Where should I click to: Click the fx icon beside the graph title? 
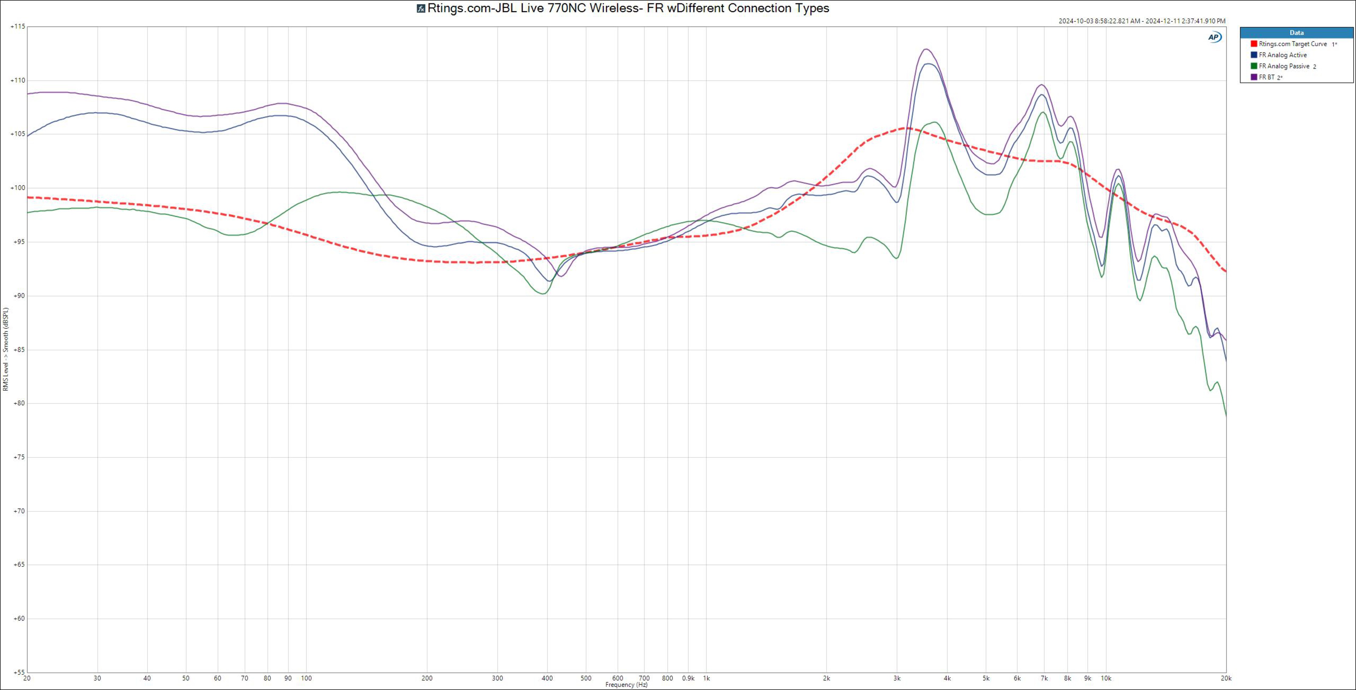pos(421,8)
